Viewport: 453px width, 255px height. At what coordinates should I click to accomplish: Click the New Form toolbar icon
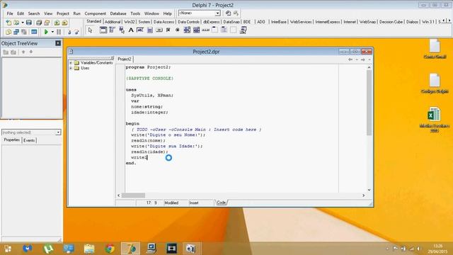pos(34,32)
